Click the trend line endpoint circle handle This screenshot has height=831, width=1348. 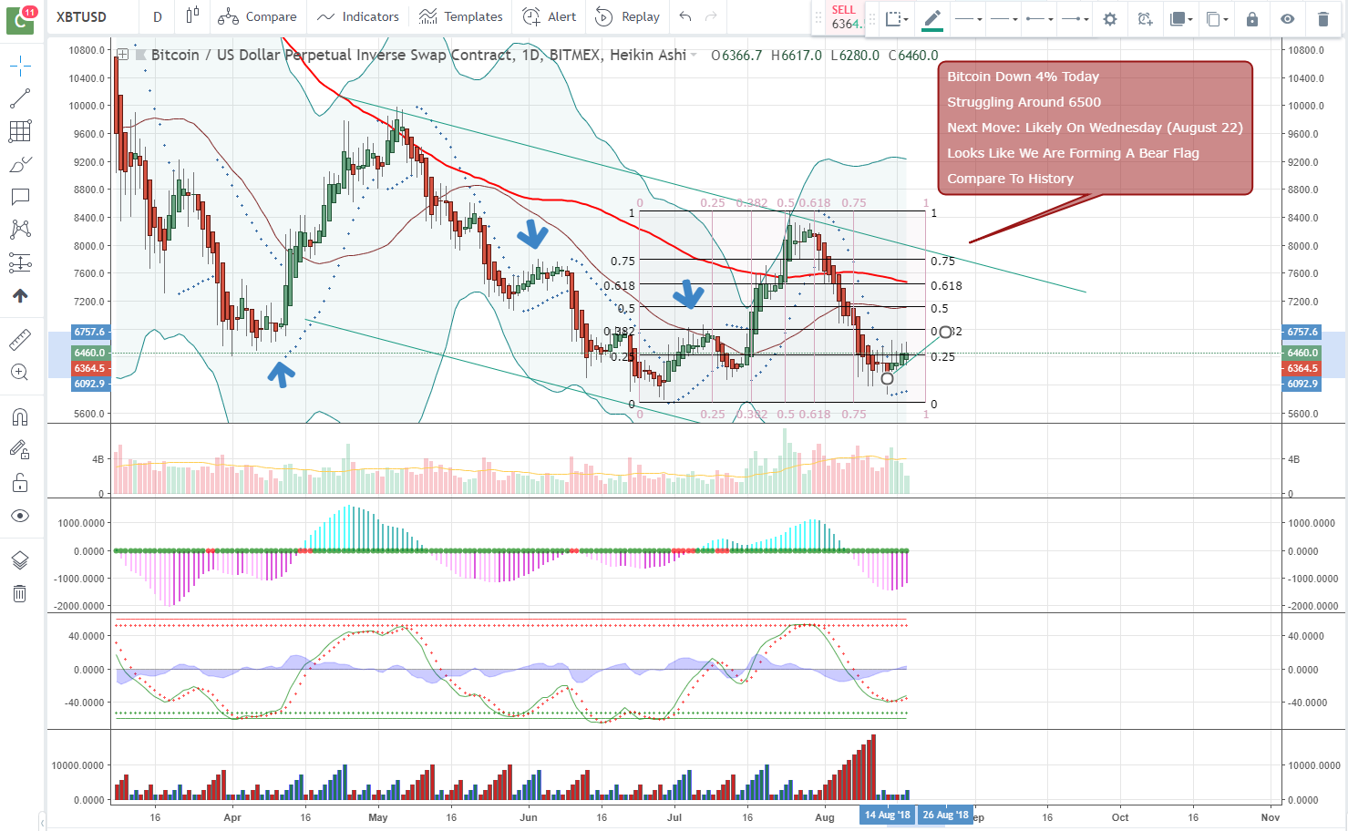coord(945,333)
